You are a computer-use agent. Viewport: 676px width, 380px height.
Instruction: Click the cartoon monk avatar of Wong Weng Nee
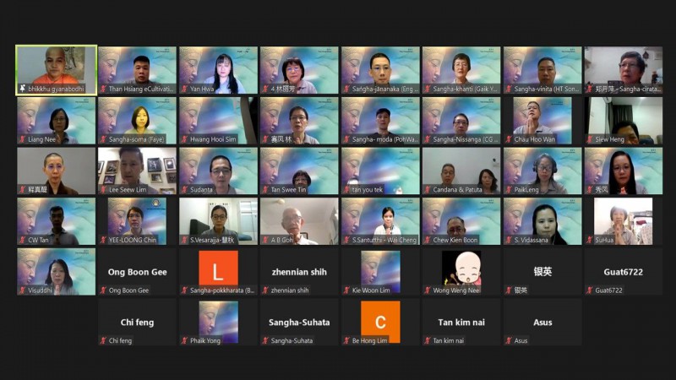click(x=461, y=268)
